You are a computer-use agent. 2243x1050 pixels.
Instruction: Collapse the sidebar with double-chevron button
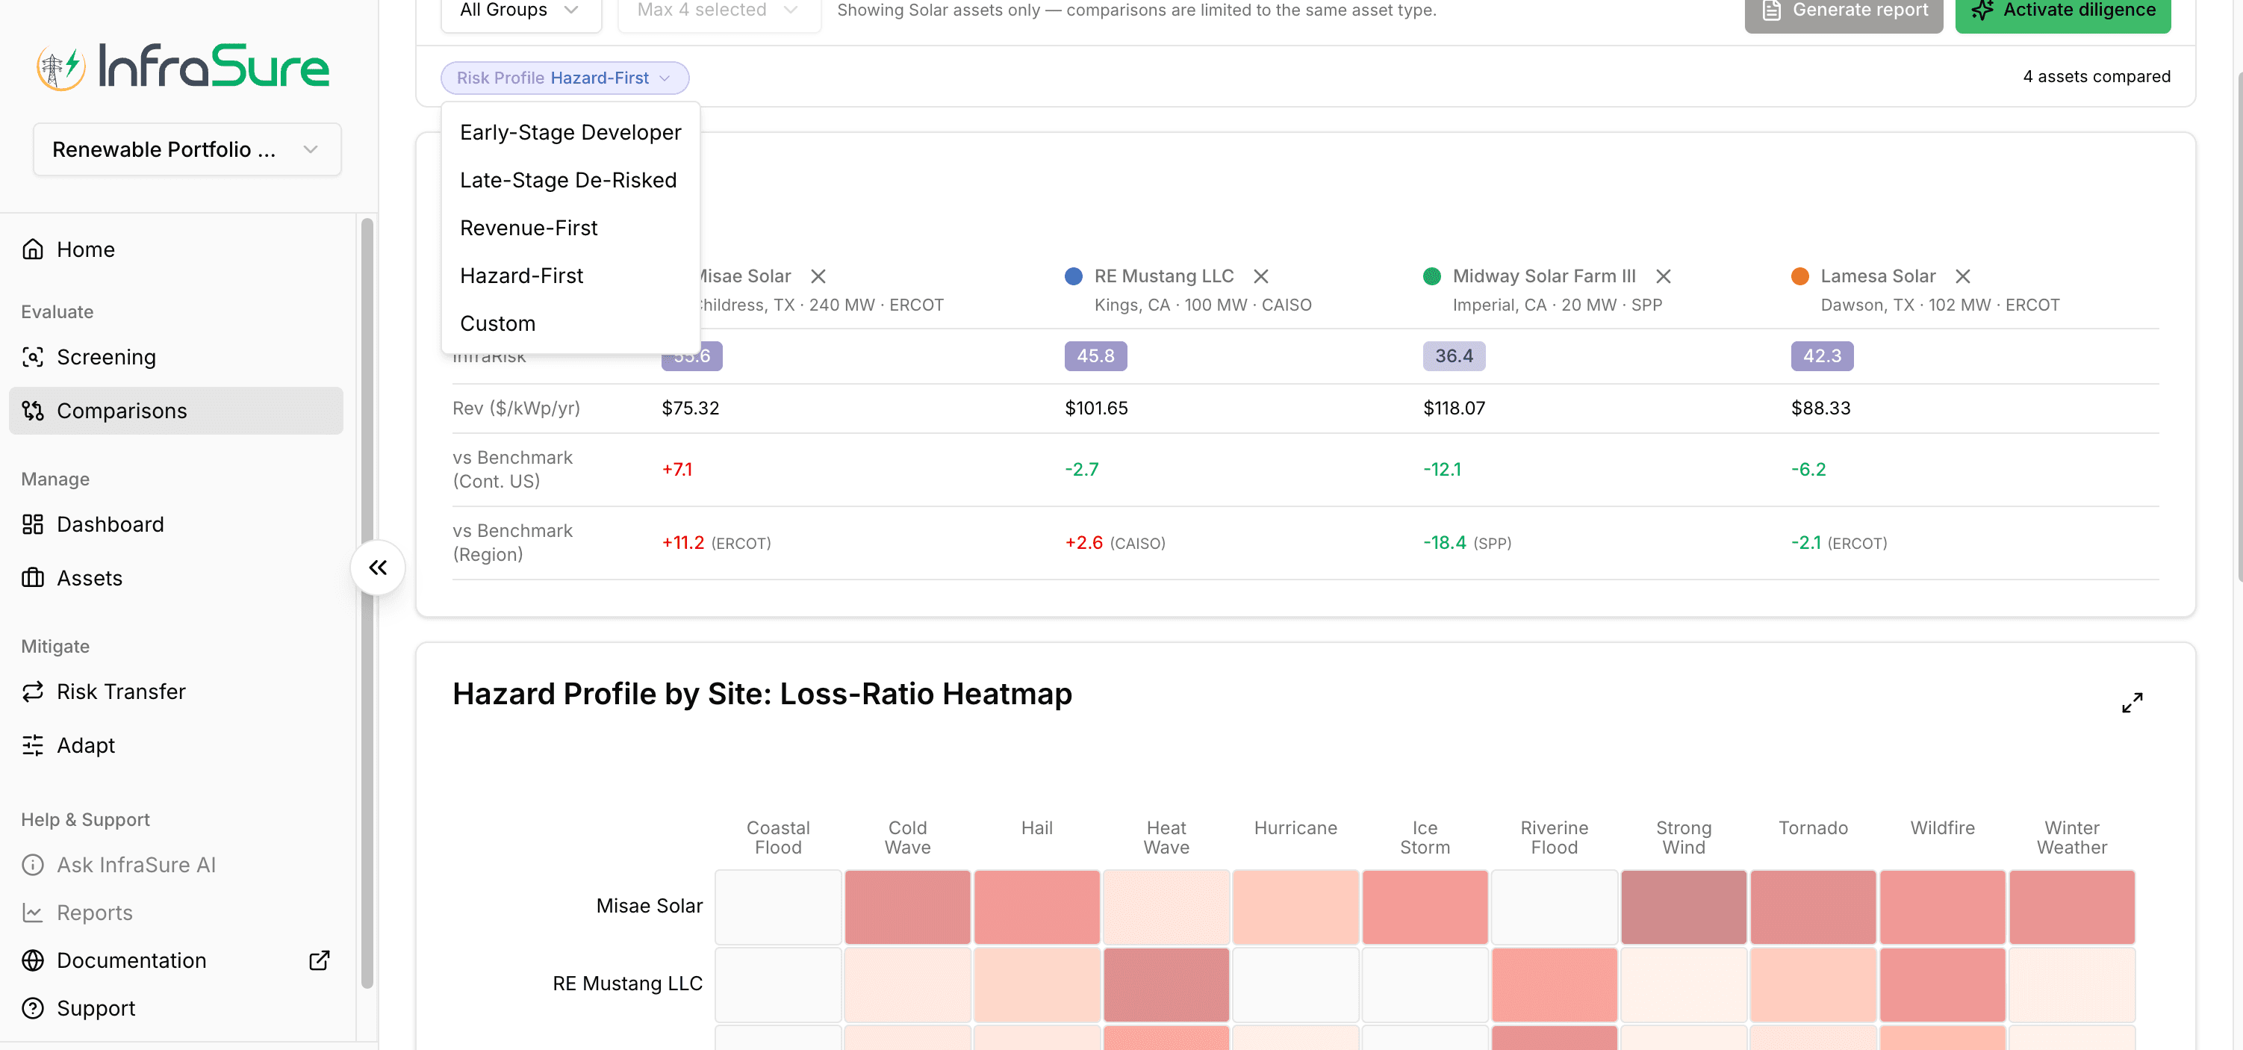[x=378, y=568]
